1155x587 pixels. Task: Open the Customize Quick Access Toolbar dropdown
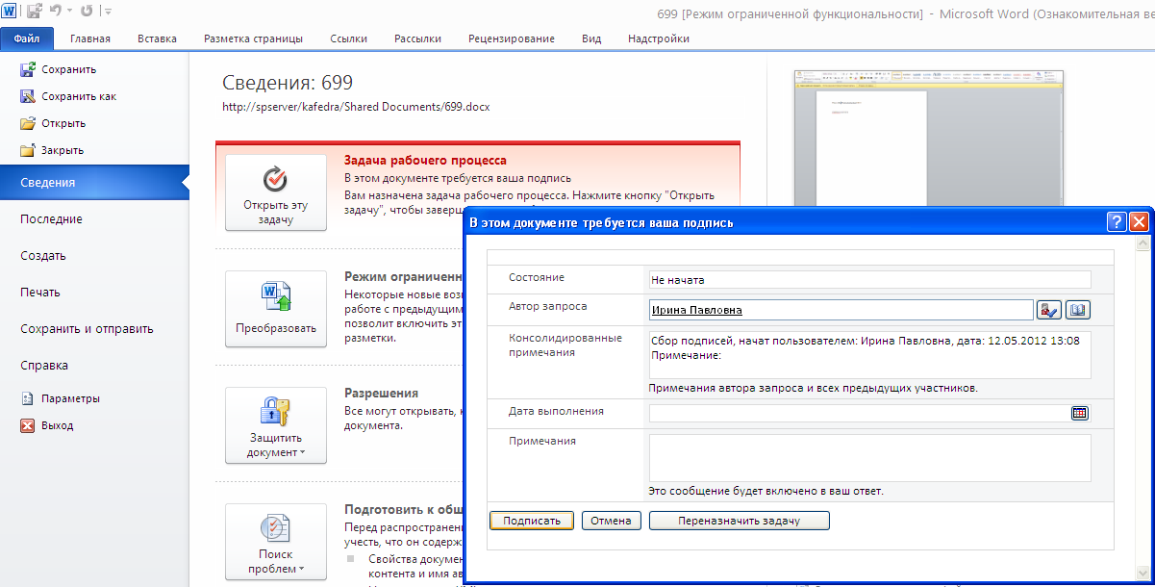107,12
